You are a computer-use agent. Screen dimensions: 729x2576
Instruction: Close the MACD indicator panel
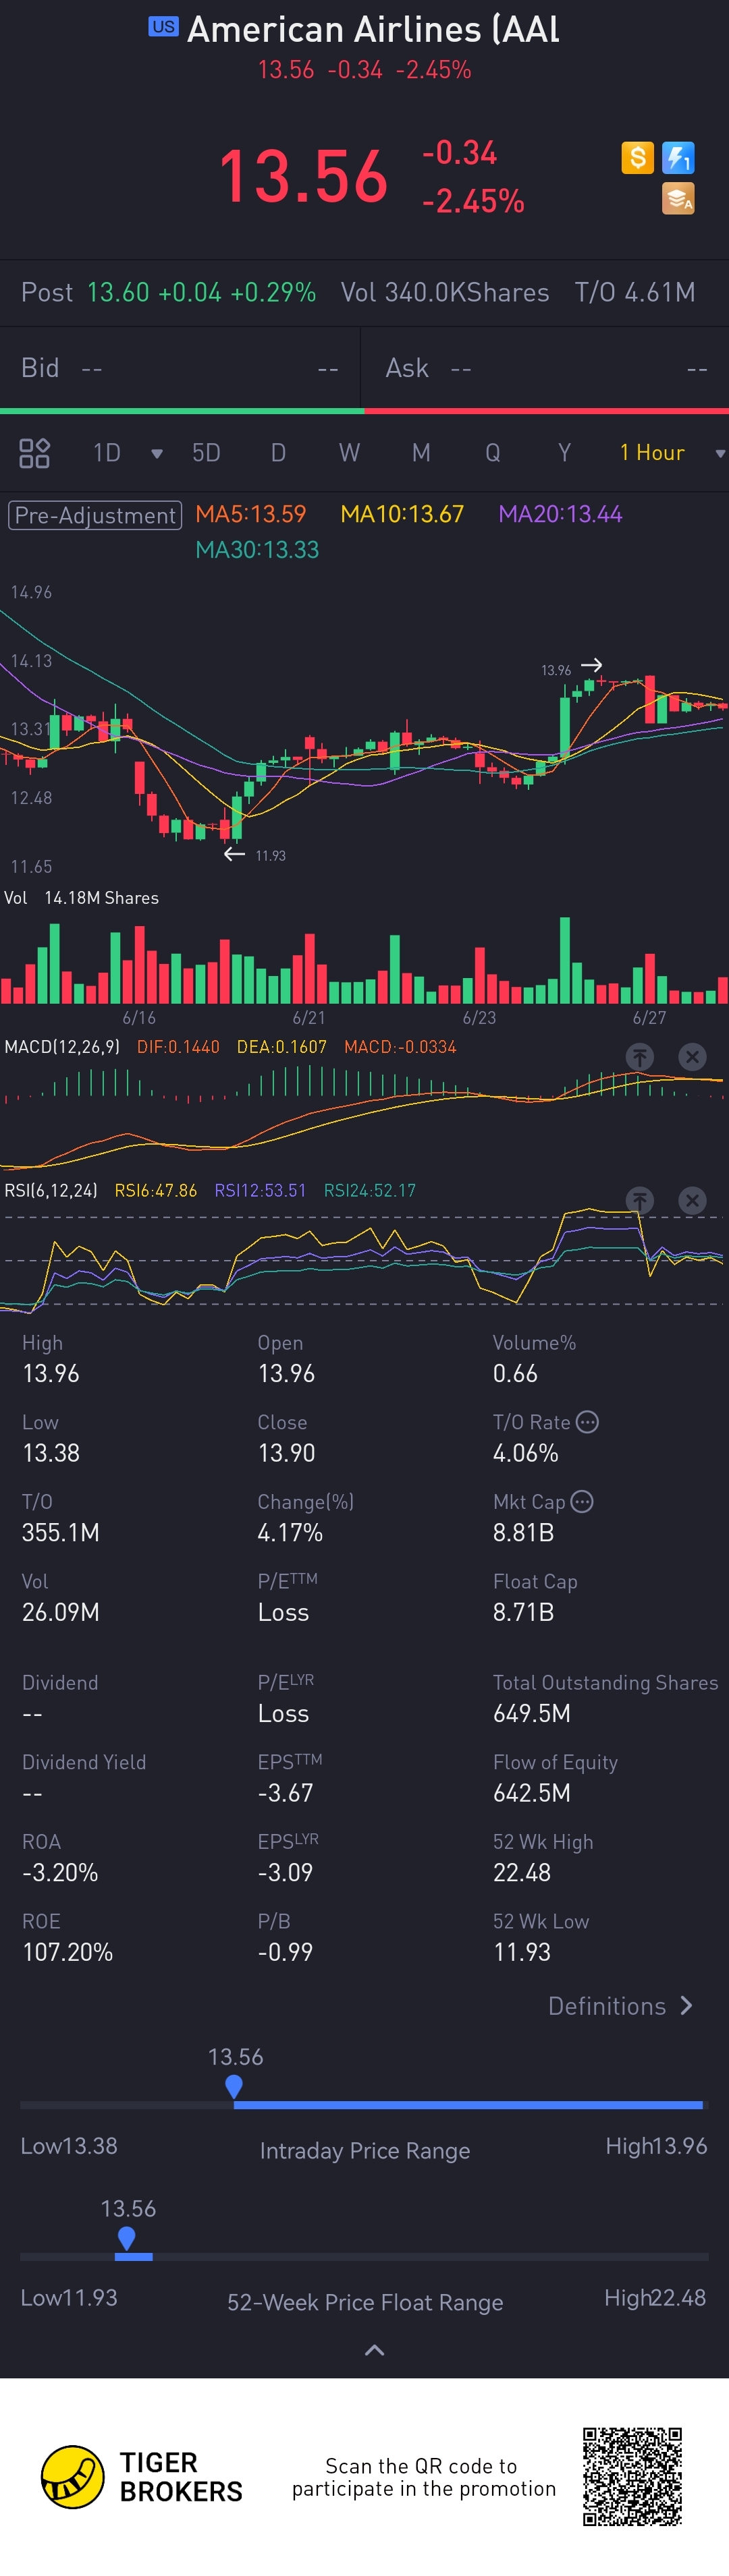click(692, 1056)
